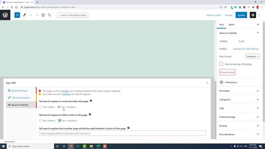Image resolution: width=265 pixels, height=149 pixels.
Task: Open content details info icon
Action: (43, 15)
